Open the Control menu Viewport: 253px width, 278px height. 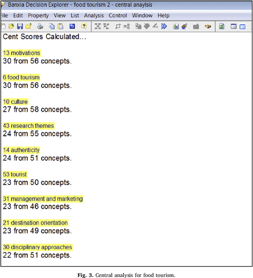coord(118,16)
